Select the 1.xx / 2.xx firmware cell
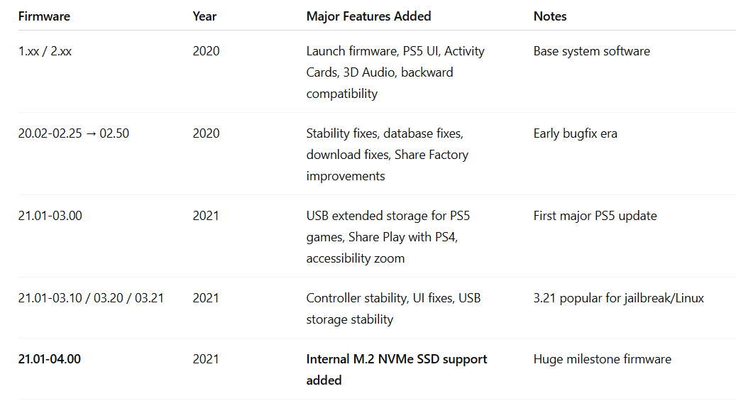The width and height of the screenshot is (736, 401). point(45,51)
